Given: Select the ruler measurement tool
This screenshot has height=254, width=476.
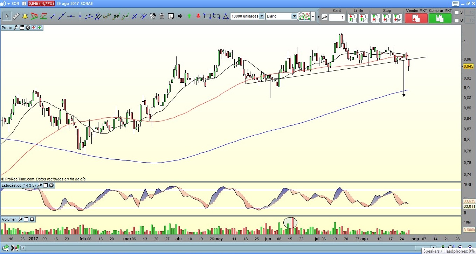Looking at the screenshot, I should tap(16, 16).
